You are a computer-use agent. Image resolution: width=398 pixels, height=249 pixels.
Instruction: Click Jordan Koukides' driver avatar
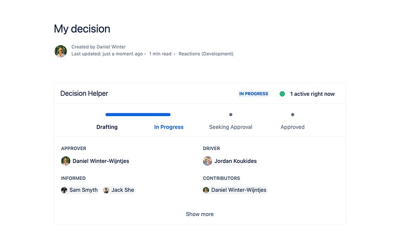click(x=207, y=161)
